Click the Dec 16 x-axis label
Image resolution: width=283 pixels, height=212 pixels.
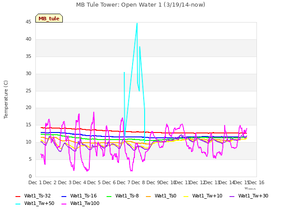pos(256,182)
